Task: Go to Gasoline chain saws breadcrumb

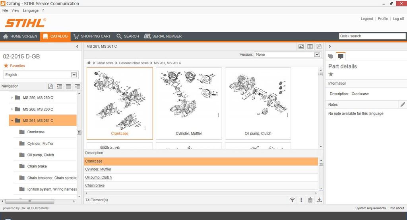Action: click(134, 63)
